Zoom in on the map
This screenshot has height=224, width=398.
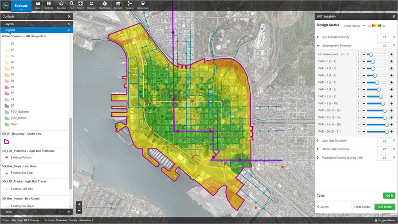[x=79, y=204]
